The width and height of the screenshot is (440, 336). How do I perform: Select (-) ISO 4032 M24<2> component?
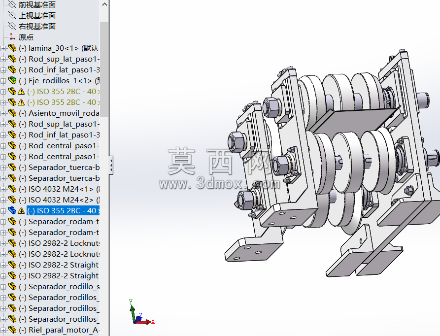59,200
